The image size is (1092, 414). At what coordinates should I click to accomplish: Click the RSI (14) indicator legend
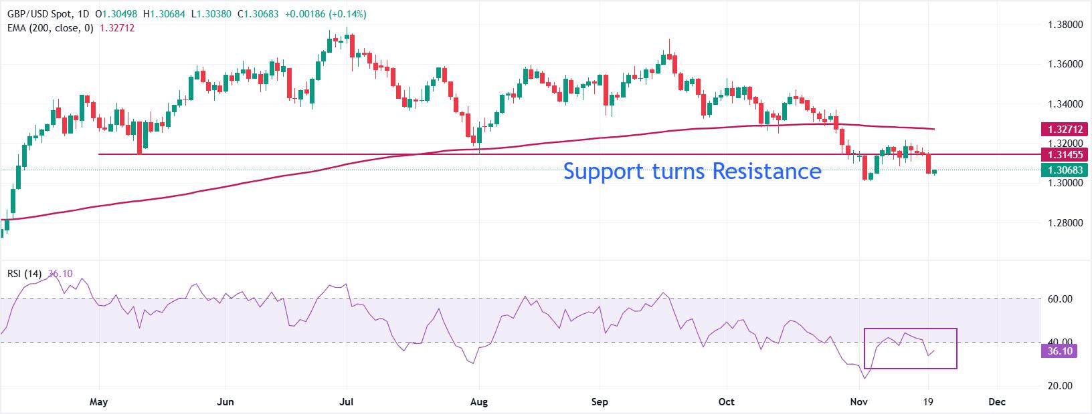tap(25, 273)
